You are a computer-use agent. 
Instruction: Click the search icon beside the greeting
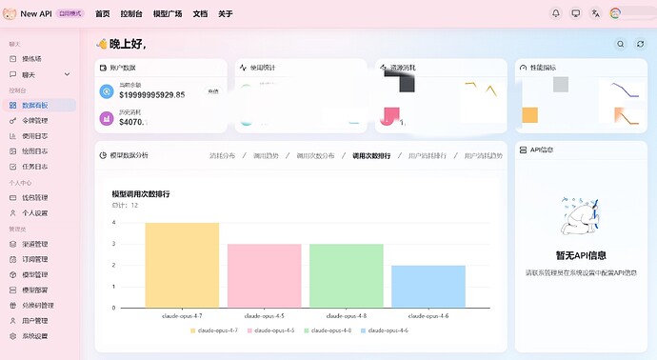(620, 44)
